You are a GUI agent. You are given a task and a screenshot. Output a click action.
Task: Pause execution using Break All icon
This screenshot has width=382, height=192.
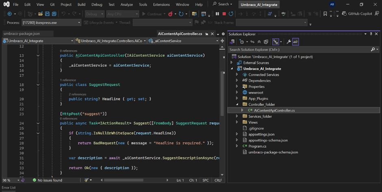click(x=217, y=14)
